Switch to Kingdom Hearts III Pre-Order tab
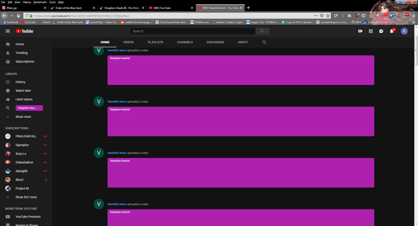Image resolution: width=418 pixels, height=226 pixels. click(x=122, y=8)
